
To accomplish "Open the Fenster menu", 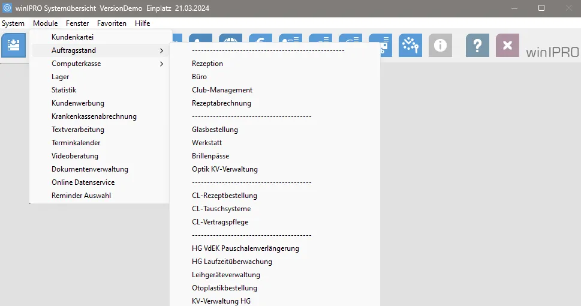I will point(77,23).
